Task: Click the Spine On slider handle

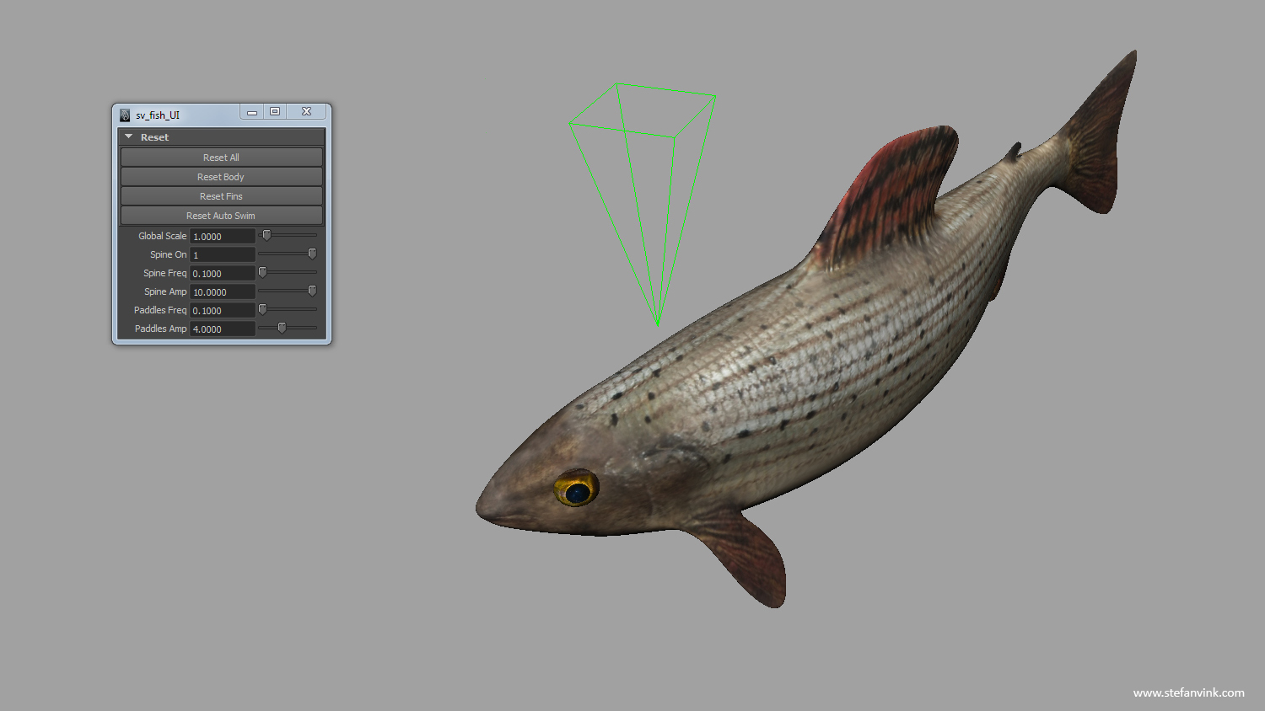Action: [x=312, y=254]
